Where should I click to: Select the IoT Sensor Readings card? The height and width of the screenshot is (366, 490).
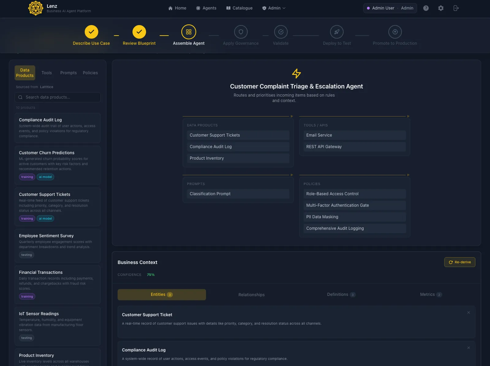pos(58,326)
